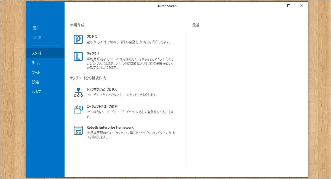Open the ヘルプ tab
The width and height of the screenshot is (331, 179).
(45, 92)
